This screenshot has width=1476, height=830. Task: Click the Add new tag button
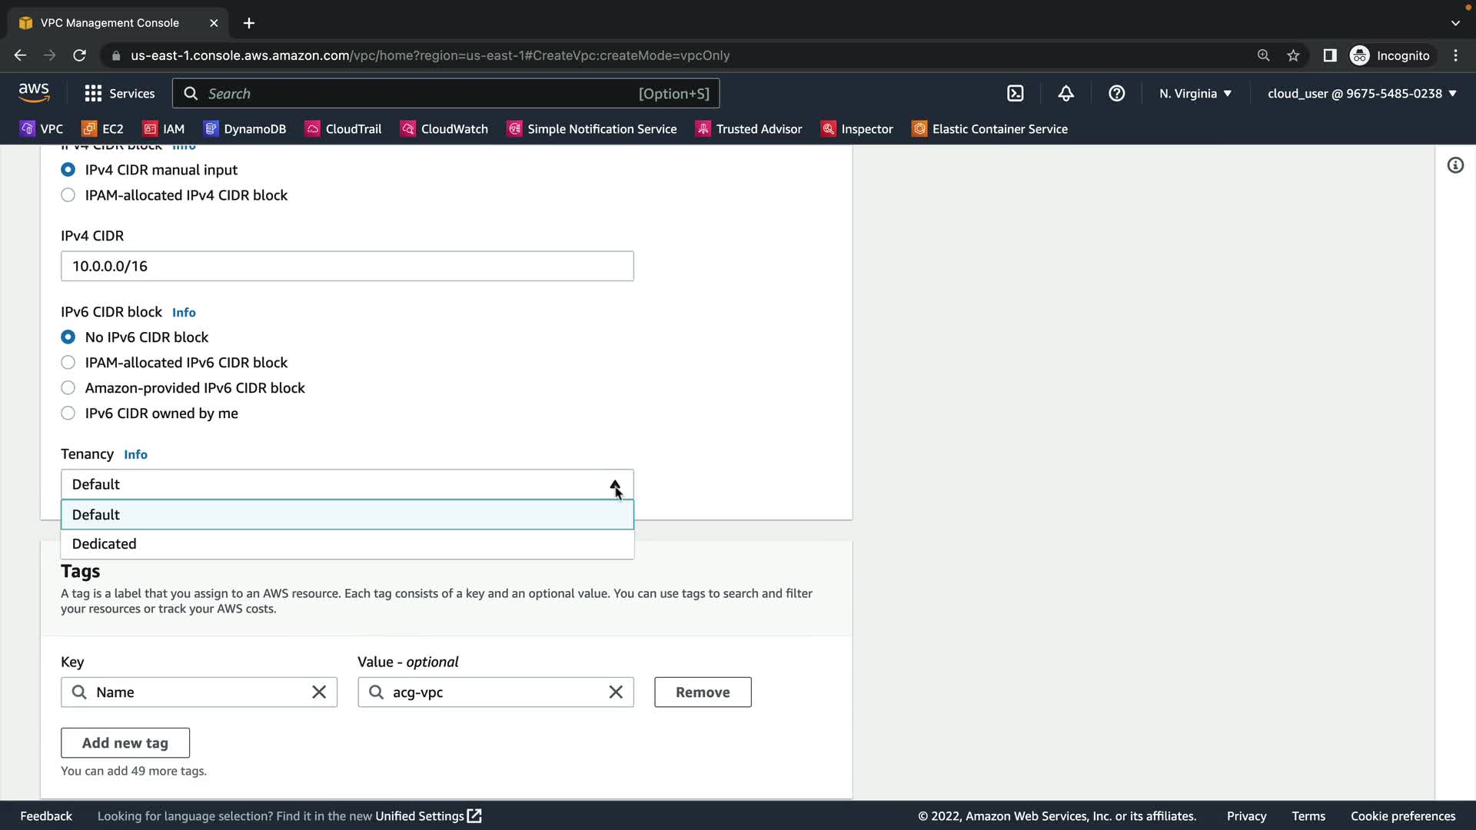[x=125, y=743]
